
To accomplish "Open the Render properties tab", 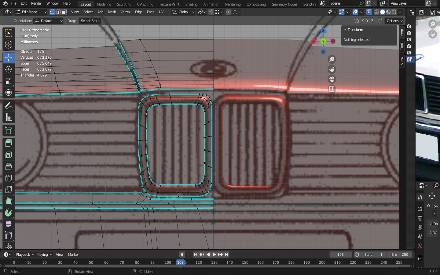I will pos(420,209).
